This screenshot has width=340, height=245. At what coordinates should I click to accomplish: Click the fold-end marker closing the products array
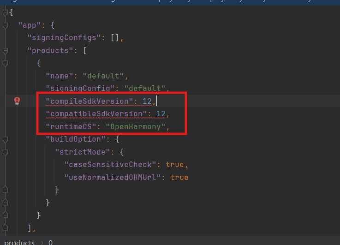pos(5,227)
